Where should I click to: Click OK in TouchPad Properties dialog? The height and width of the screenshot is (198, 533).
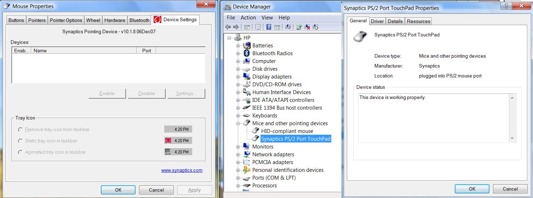point(472,189)
